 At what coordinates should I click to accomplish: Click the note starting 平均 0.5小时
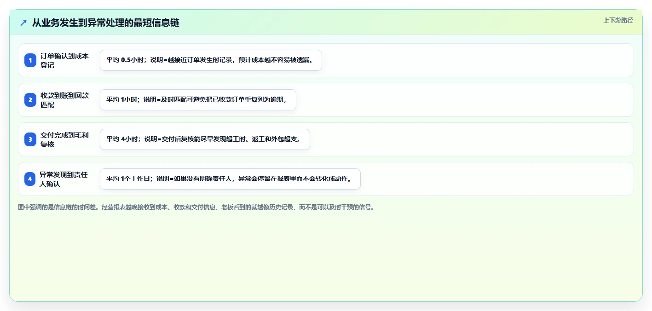pos(211,60)
